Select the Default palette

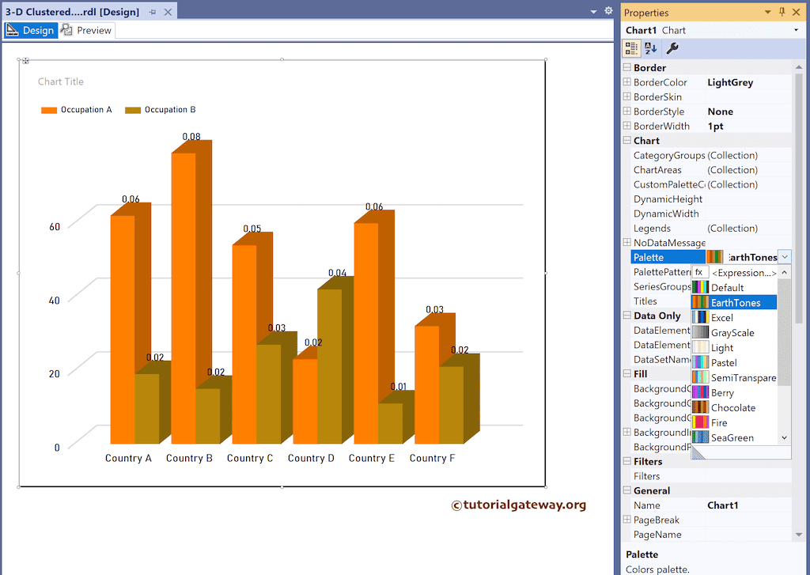coord(734,287)
